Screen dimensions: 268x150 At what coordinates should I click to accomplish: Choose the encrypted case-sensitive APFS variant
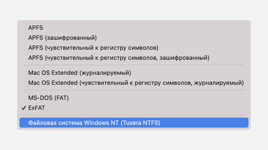click(x=119, y=58)
